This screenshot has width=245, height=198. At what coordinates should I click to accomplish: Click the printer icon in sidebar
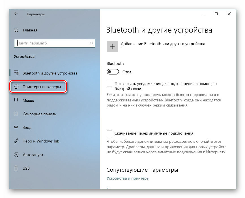coord(16,86)
